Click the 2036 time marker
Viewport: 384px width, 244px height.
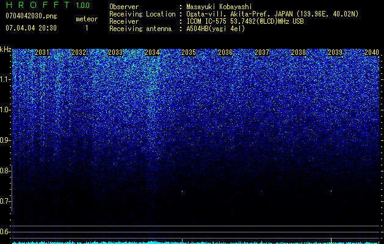[225, 52]
